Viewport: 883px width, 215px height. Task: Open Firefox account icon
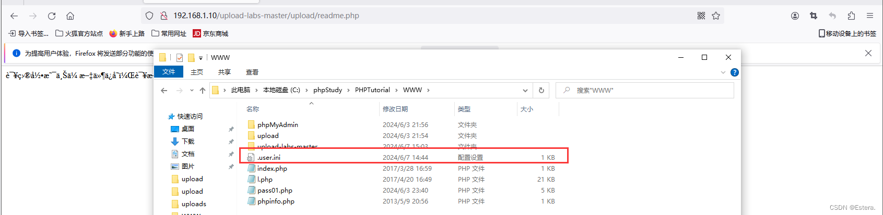pos(795,16)
